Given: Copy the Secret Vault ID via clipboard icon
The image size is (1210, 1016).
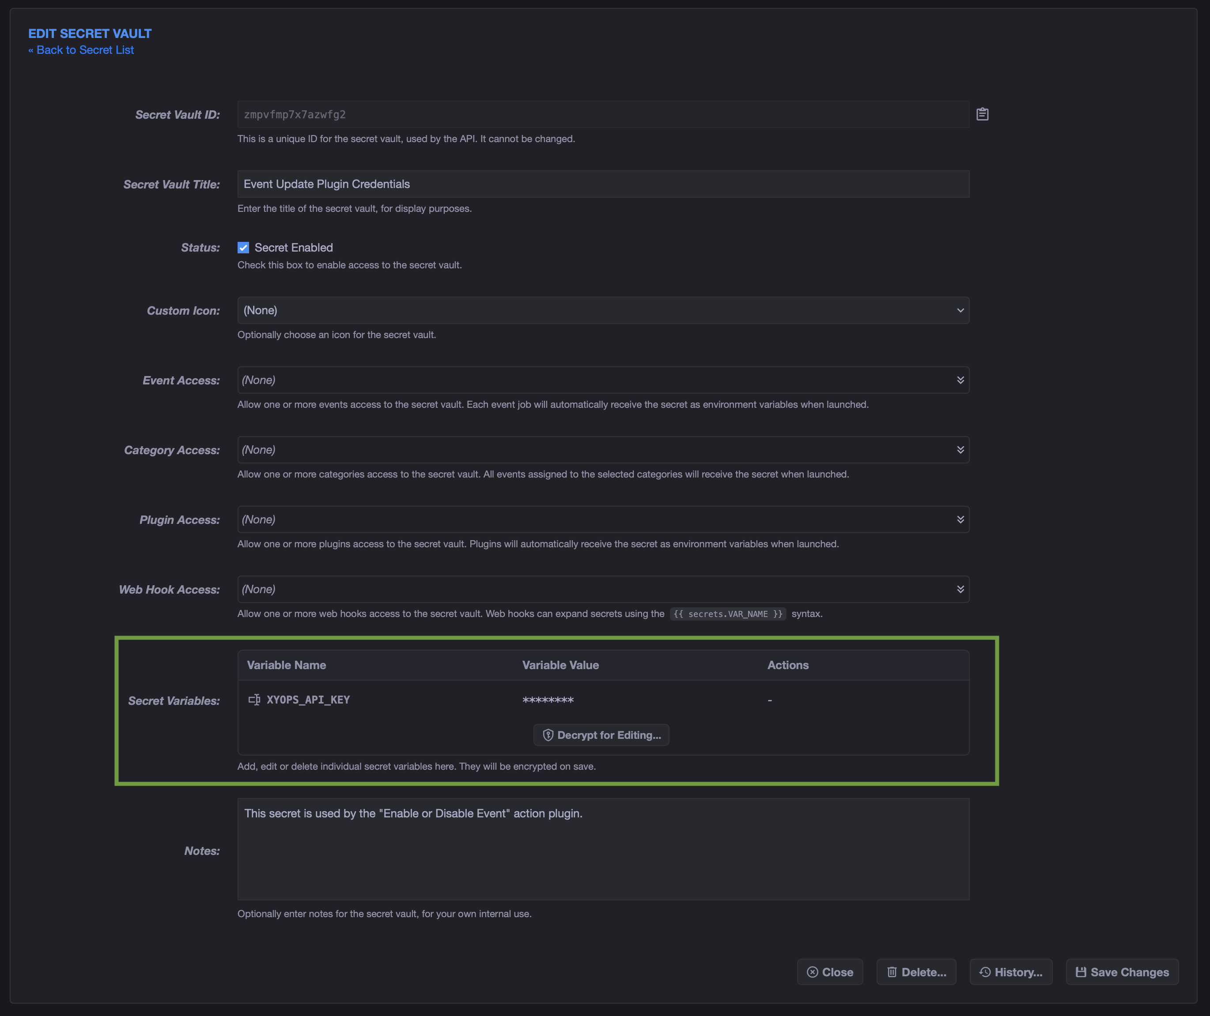Looking at the screenshot, I should point(983,114).
